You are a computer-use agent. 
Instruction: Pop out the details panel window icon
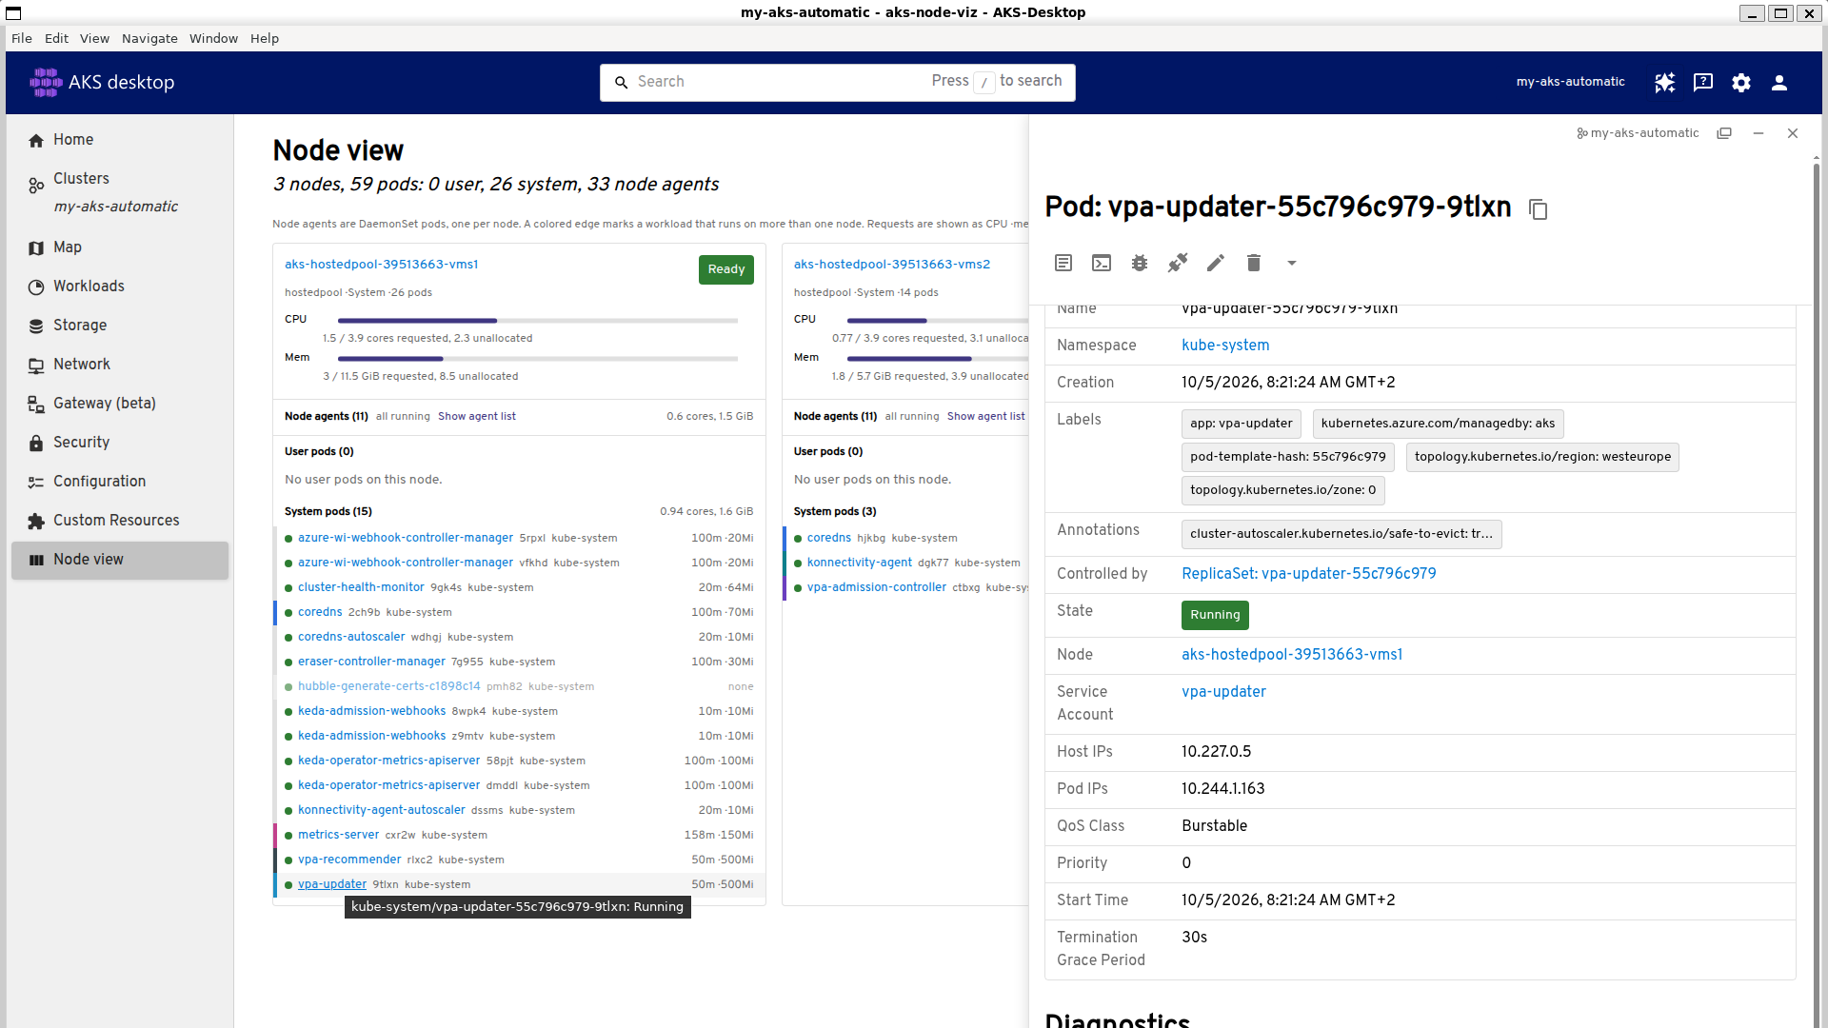pos(1724,133)
